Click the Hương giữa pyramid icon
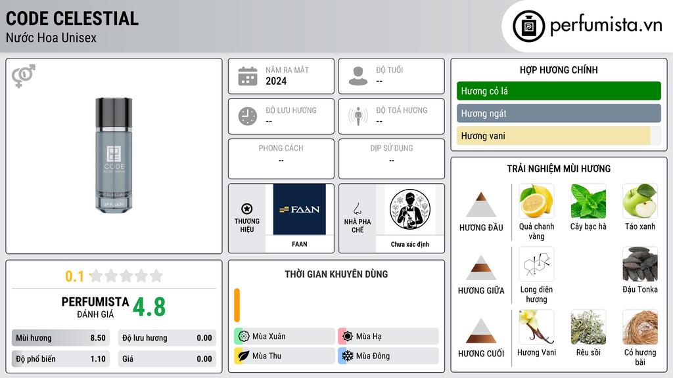The height and width of the screenshot is (378, 673). (x=481, y=268)
